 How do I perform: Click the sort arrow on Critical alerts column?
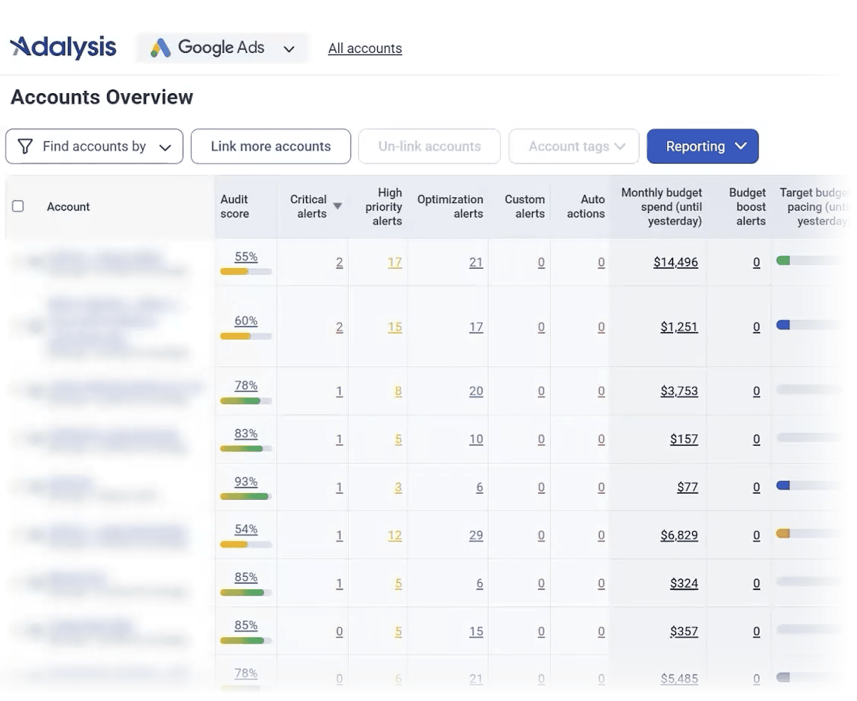(x=338, y=205)
